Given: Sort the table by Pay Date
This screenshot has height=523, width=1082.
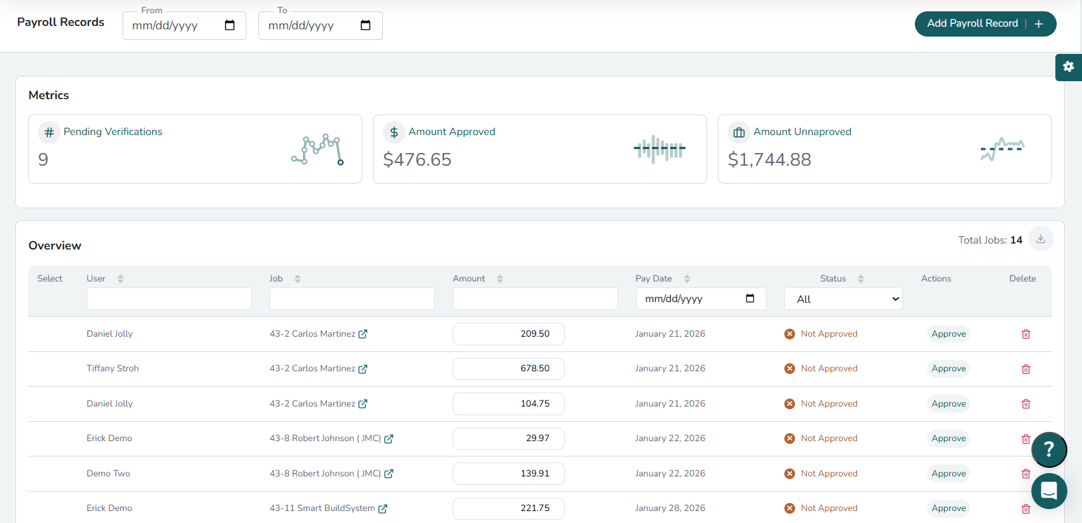Looking at the screenshot, I should coord(687,279).
